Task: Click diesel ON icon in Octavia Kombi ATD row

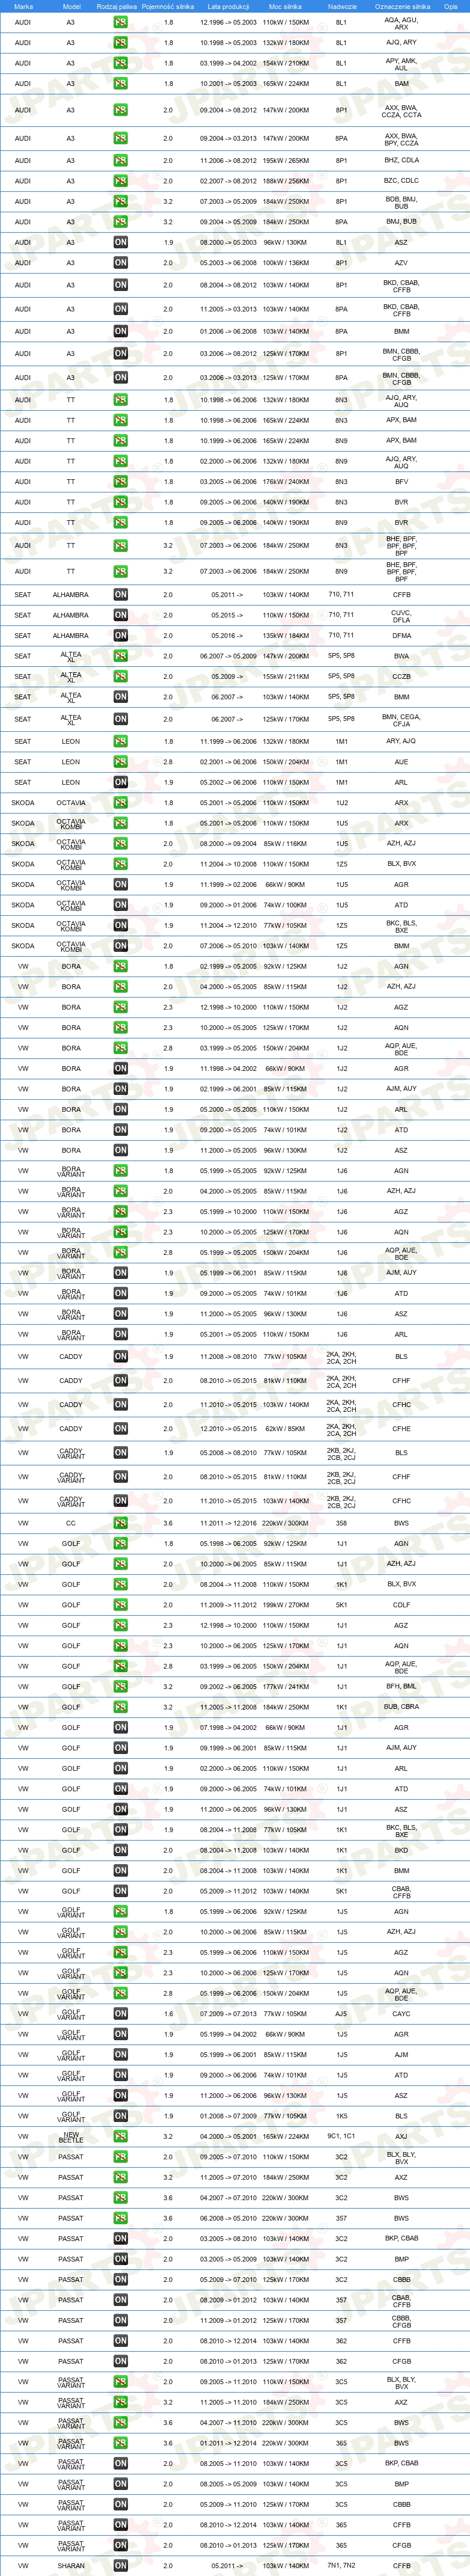Action: point(120,905)
